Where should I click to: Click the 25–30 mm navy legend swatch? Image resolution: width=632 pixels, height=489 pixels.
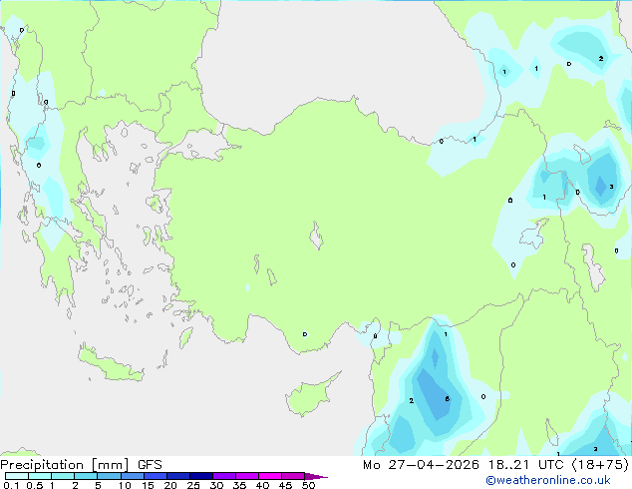point(200,476)
